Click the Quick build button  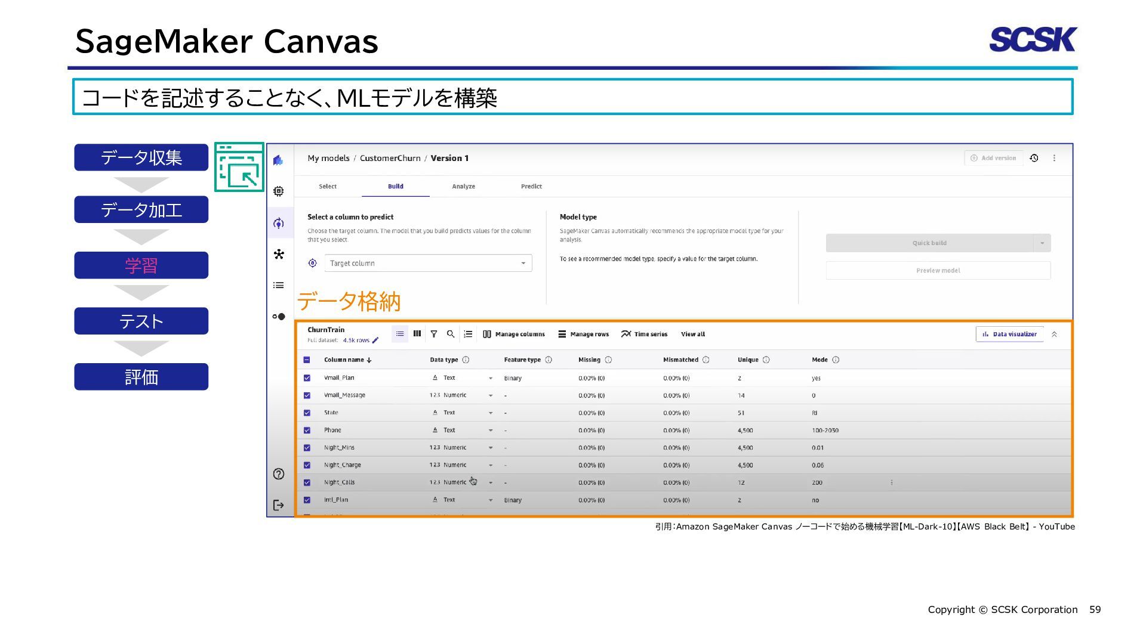point(929,243)
